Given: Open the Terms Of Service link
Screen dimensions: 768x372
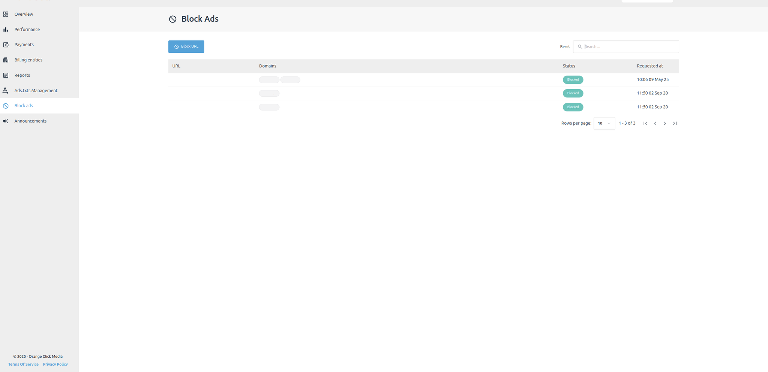Looking at the screenshot, I should (23, 364).
